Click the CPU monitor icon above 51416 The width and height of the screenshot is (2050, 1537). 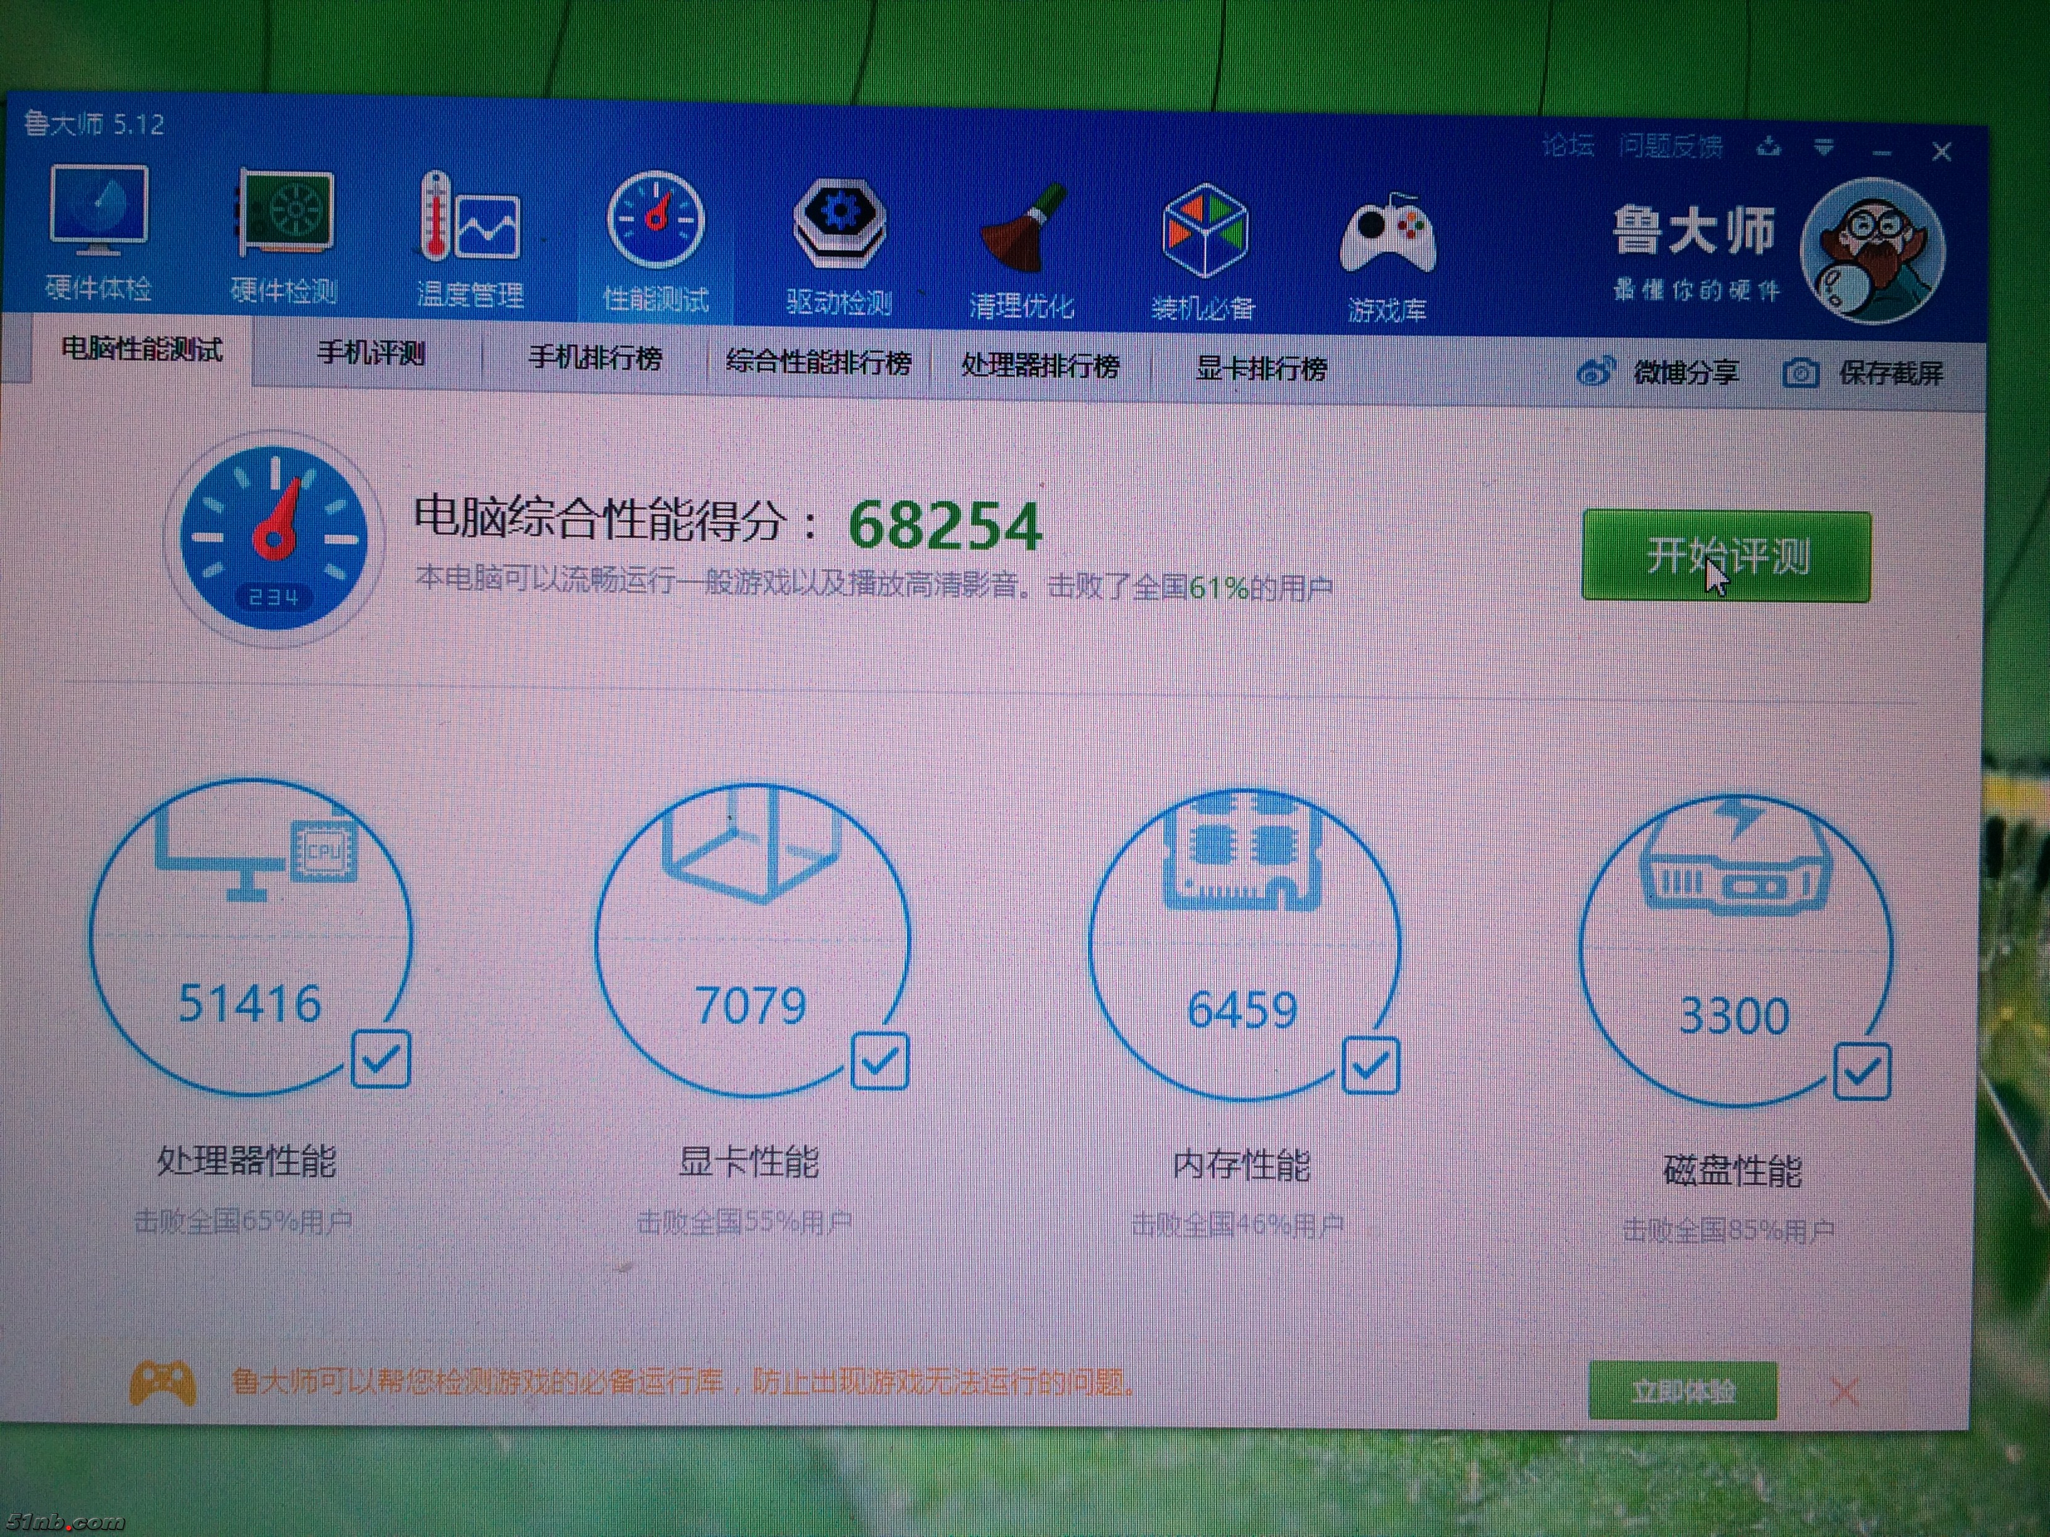point(257,854)
